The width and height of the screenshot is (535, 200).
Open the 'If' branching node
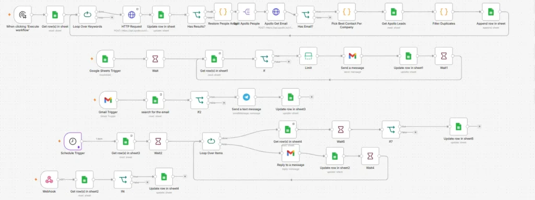pos(264,59)
